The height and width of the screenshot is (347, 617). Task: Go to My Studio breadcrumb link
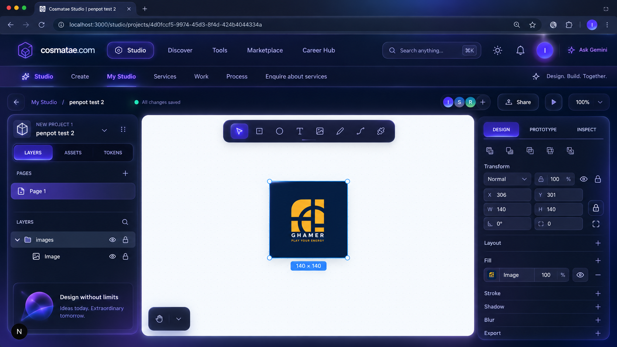click(44, 102)
